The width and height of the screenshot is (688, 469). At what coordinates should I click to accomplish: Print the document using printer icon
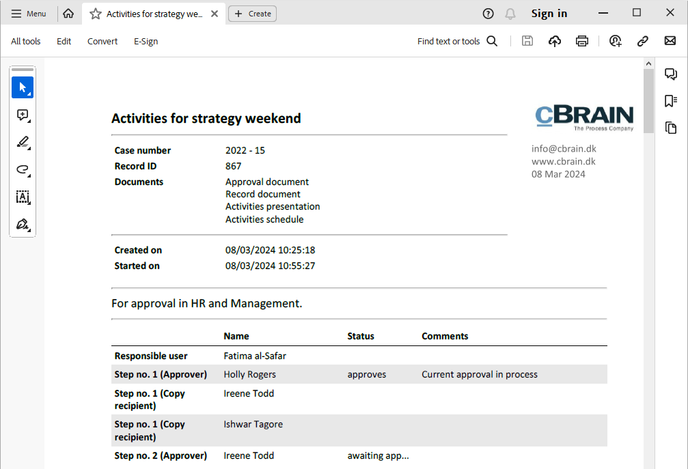click(582, 42)
